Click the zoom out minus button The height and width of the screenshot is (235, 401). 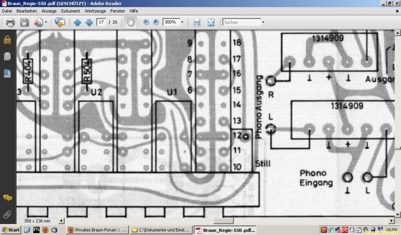[x=146, y=22]
